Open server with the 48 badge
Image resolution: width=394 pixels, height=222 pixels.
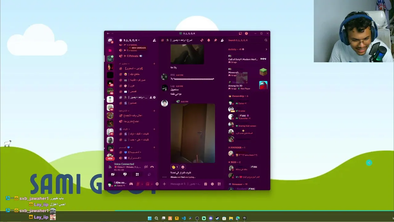110,91
